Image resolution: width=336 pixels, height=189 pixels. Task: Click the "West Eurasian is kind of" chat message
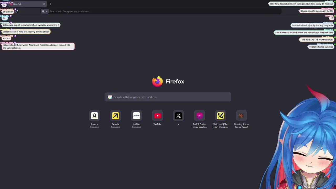[26, 31]
